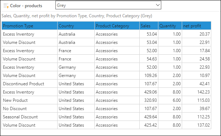Click the 24.58 net profit cell
Screen dimensions: 221x136
(x=197, y=59)
